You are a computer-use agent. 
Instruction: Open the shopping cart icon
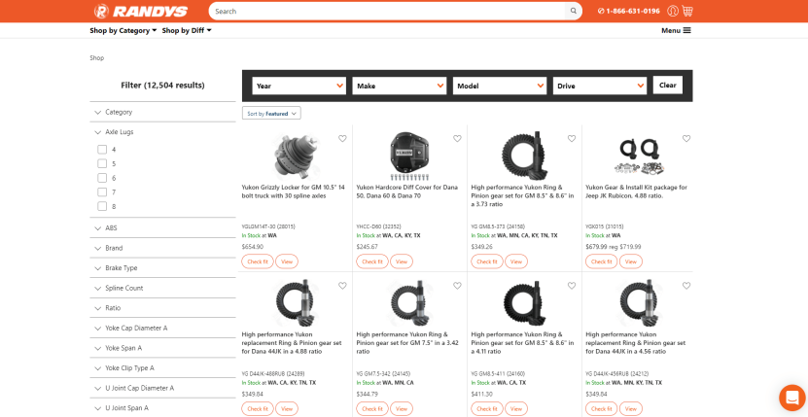(x=687, y=11)
